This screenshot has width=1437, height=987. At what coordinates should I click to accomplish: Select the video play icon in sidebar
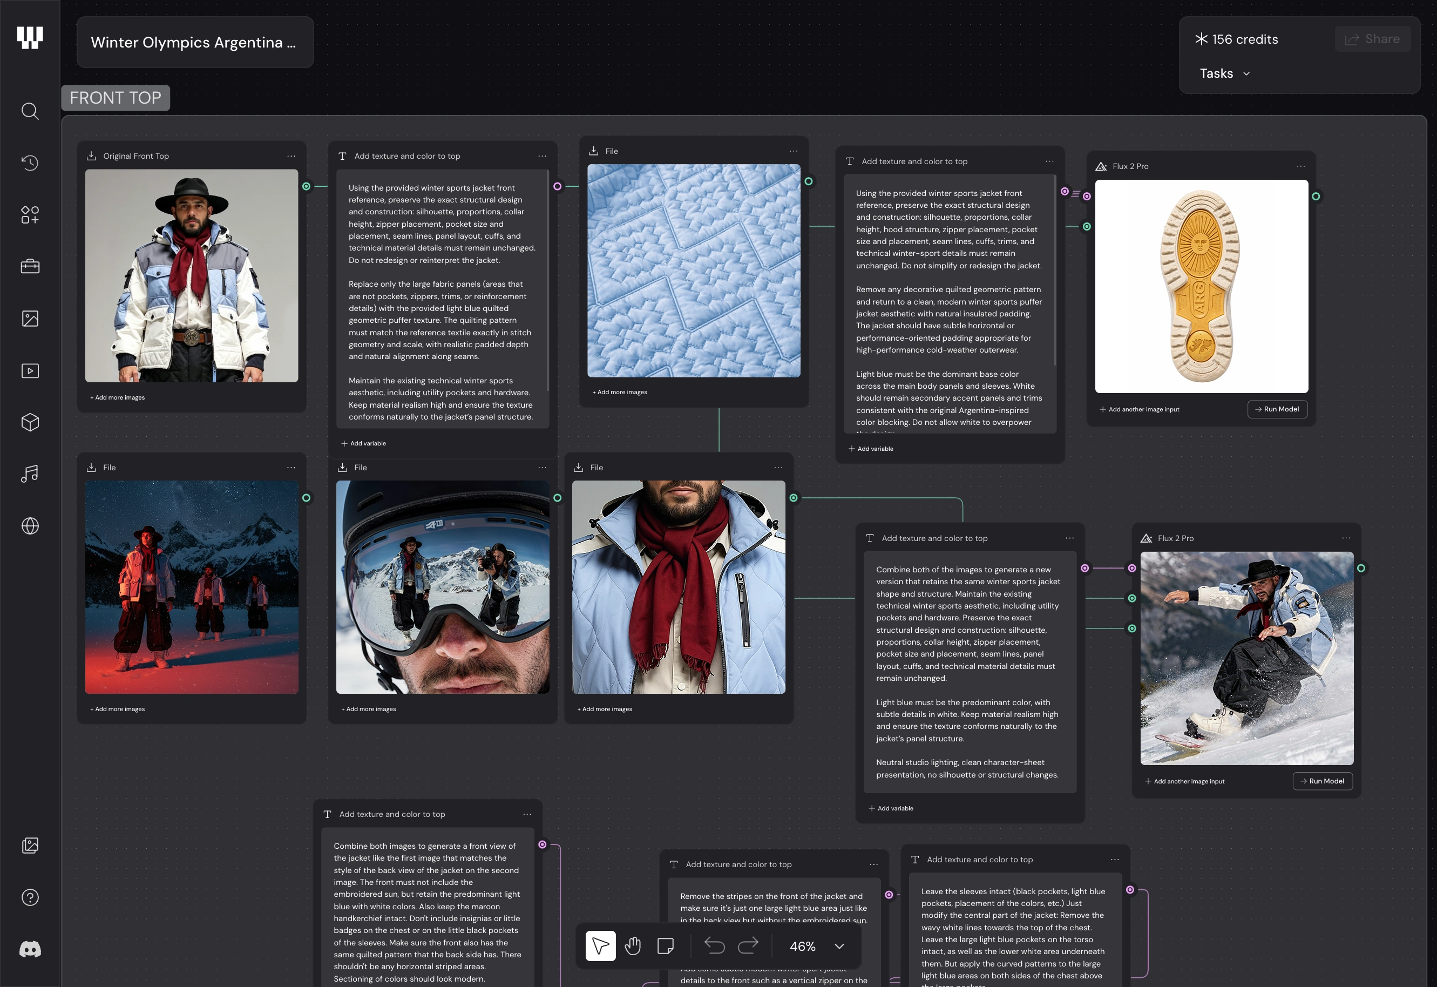30,370
